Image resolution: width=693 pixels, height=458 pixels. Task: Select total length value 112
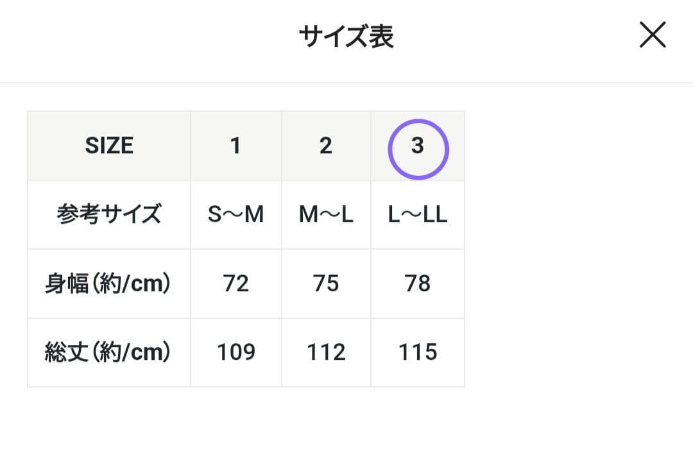point(327,352)
